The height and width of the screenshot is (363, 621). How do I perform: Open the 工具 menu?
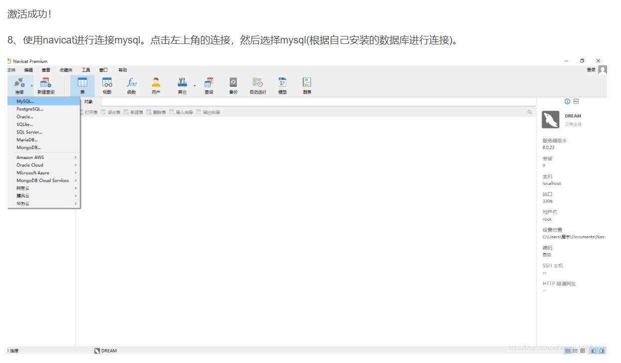(x=86, y=70)
